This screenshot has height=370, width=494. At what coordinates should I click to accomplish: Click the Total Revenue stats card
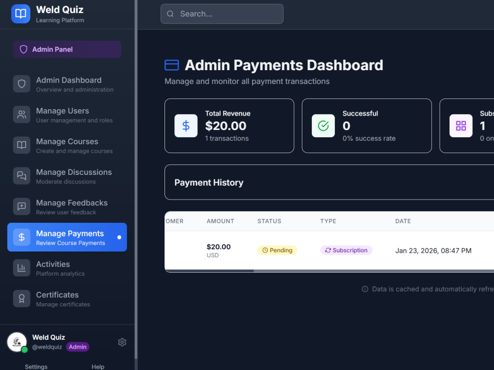point(229,126)
